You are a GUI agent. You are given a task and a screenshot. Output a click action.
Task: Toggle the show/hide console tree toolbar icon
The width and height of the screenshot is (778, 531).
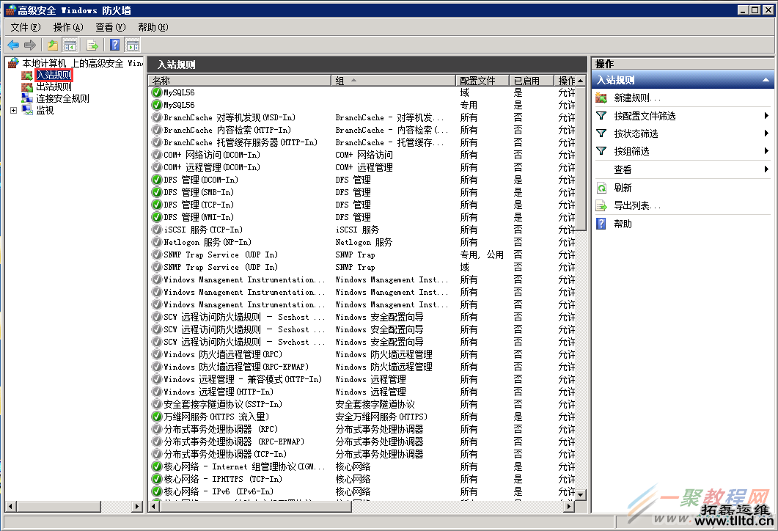[70, 45]
